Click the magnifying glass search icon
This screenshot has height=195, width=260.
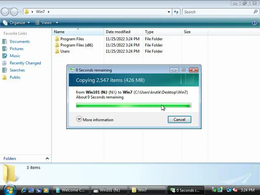point(255,12)
